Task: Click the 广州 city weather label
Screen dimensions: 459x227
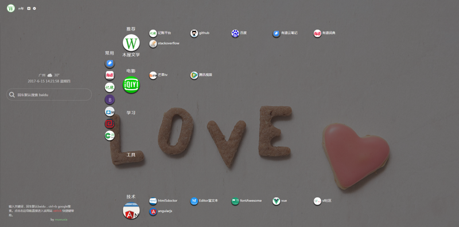Action: click(x=42, y=75)
